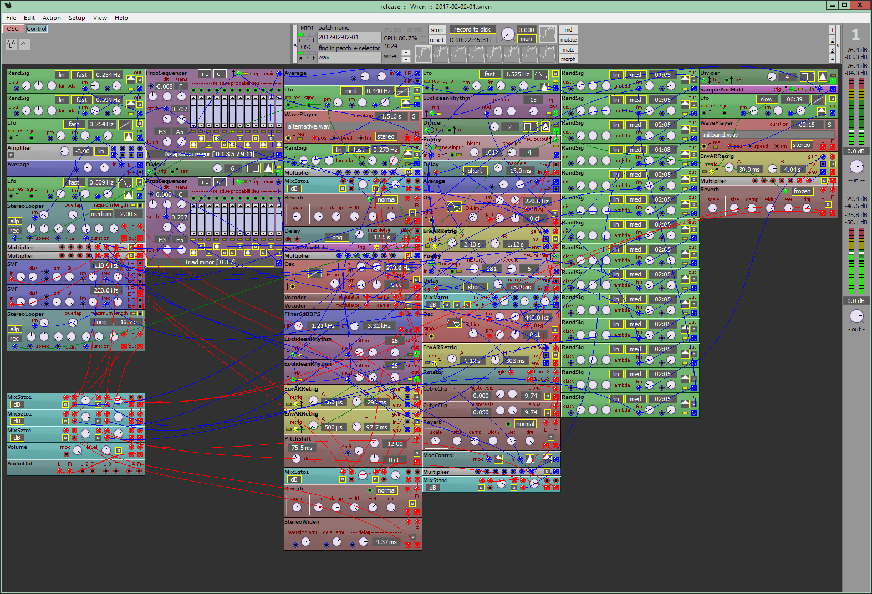
Task: Click the morph button
Action: coord(568,59)
